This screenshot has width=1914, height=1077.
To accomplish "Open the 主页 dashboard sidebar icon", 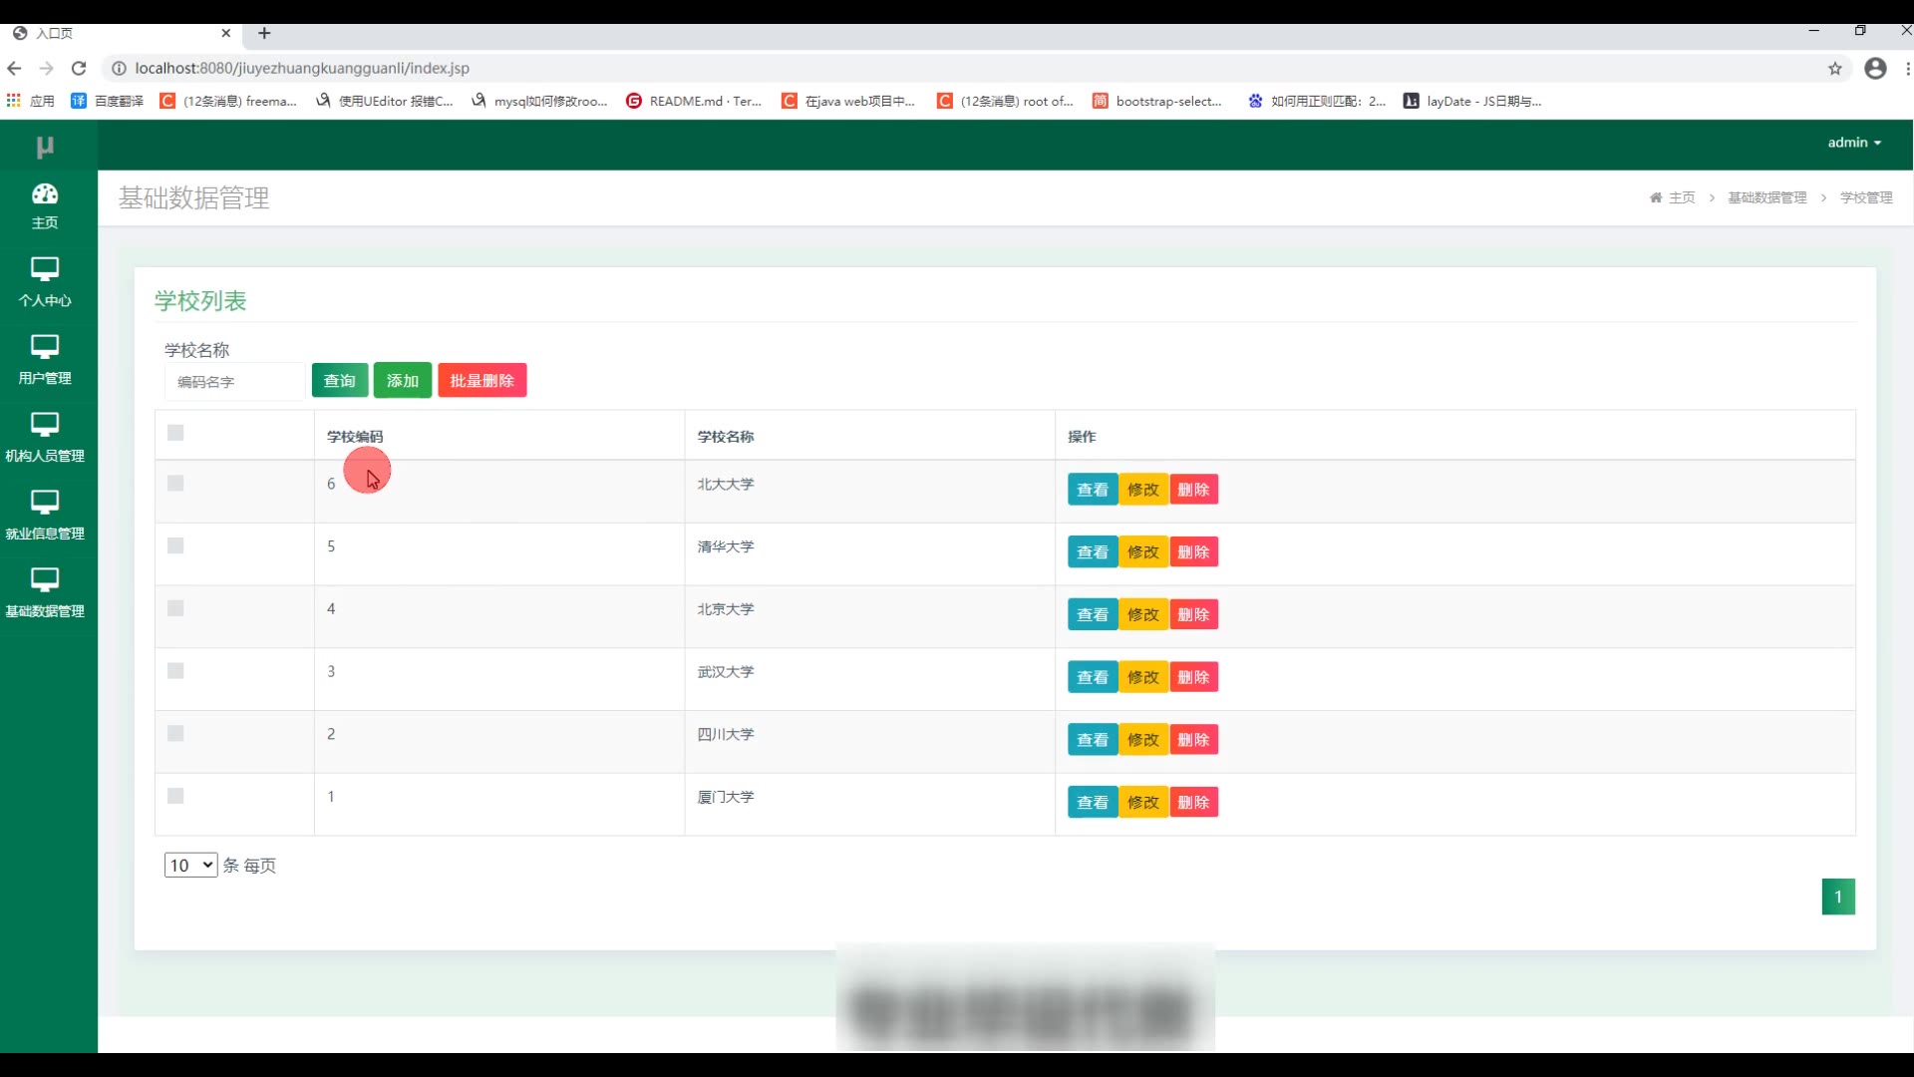I will [45, 194].
